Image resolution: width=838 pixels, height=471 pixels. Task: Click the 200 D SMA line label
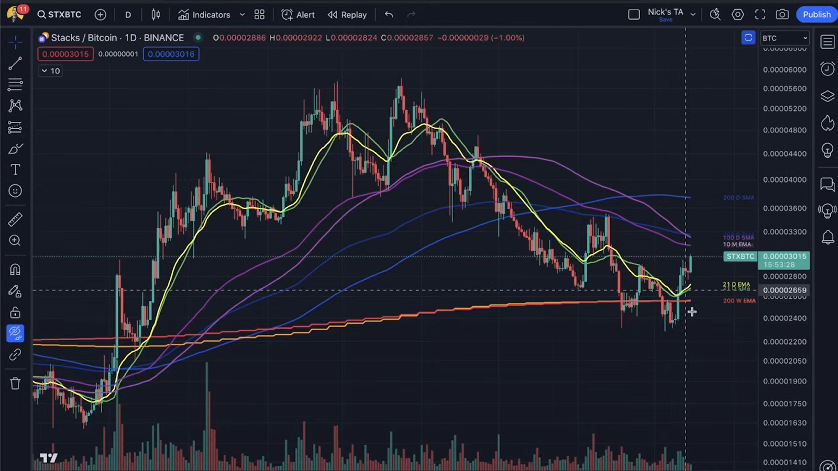[738, 197]
